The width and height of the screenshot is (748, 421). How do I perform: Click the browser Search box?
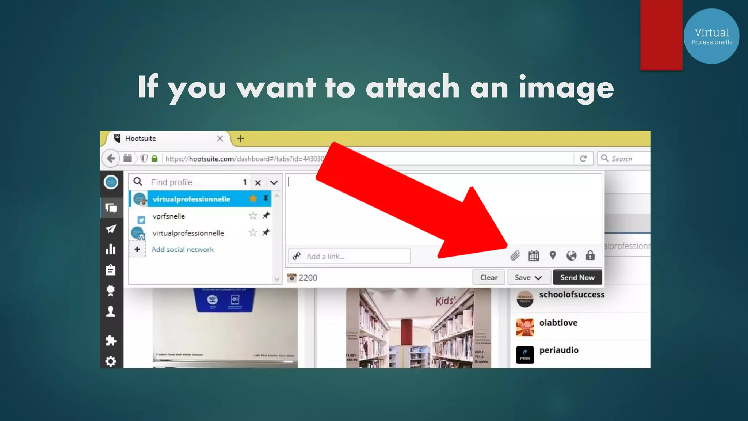[624, 159]
